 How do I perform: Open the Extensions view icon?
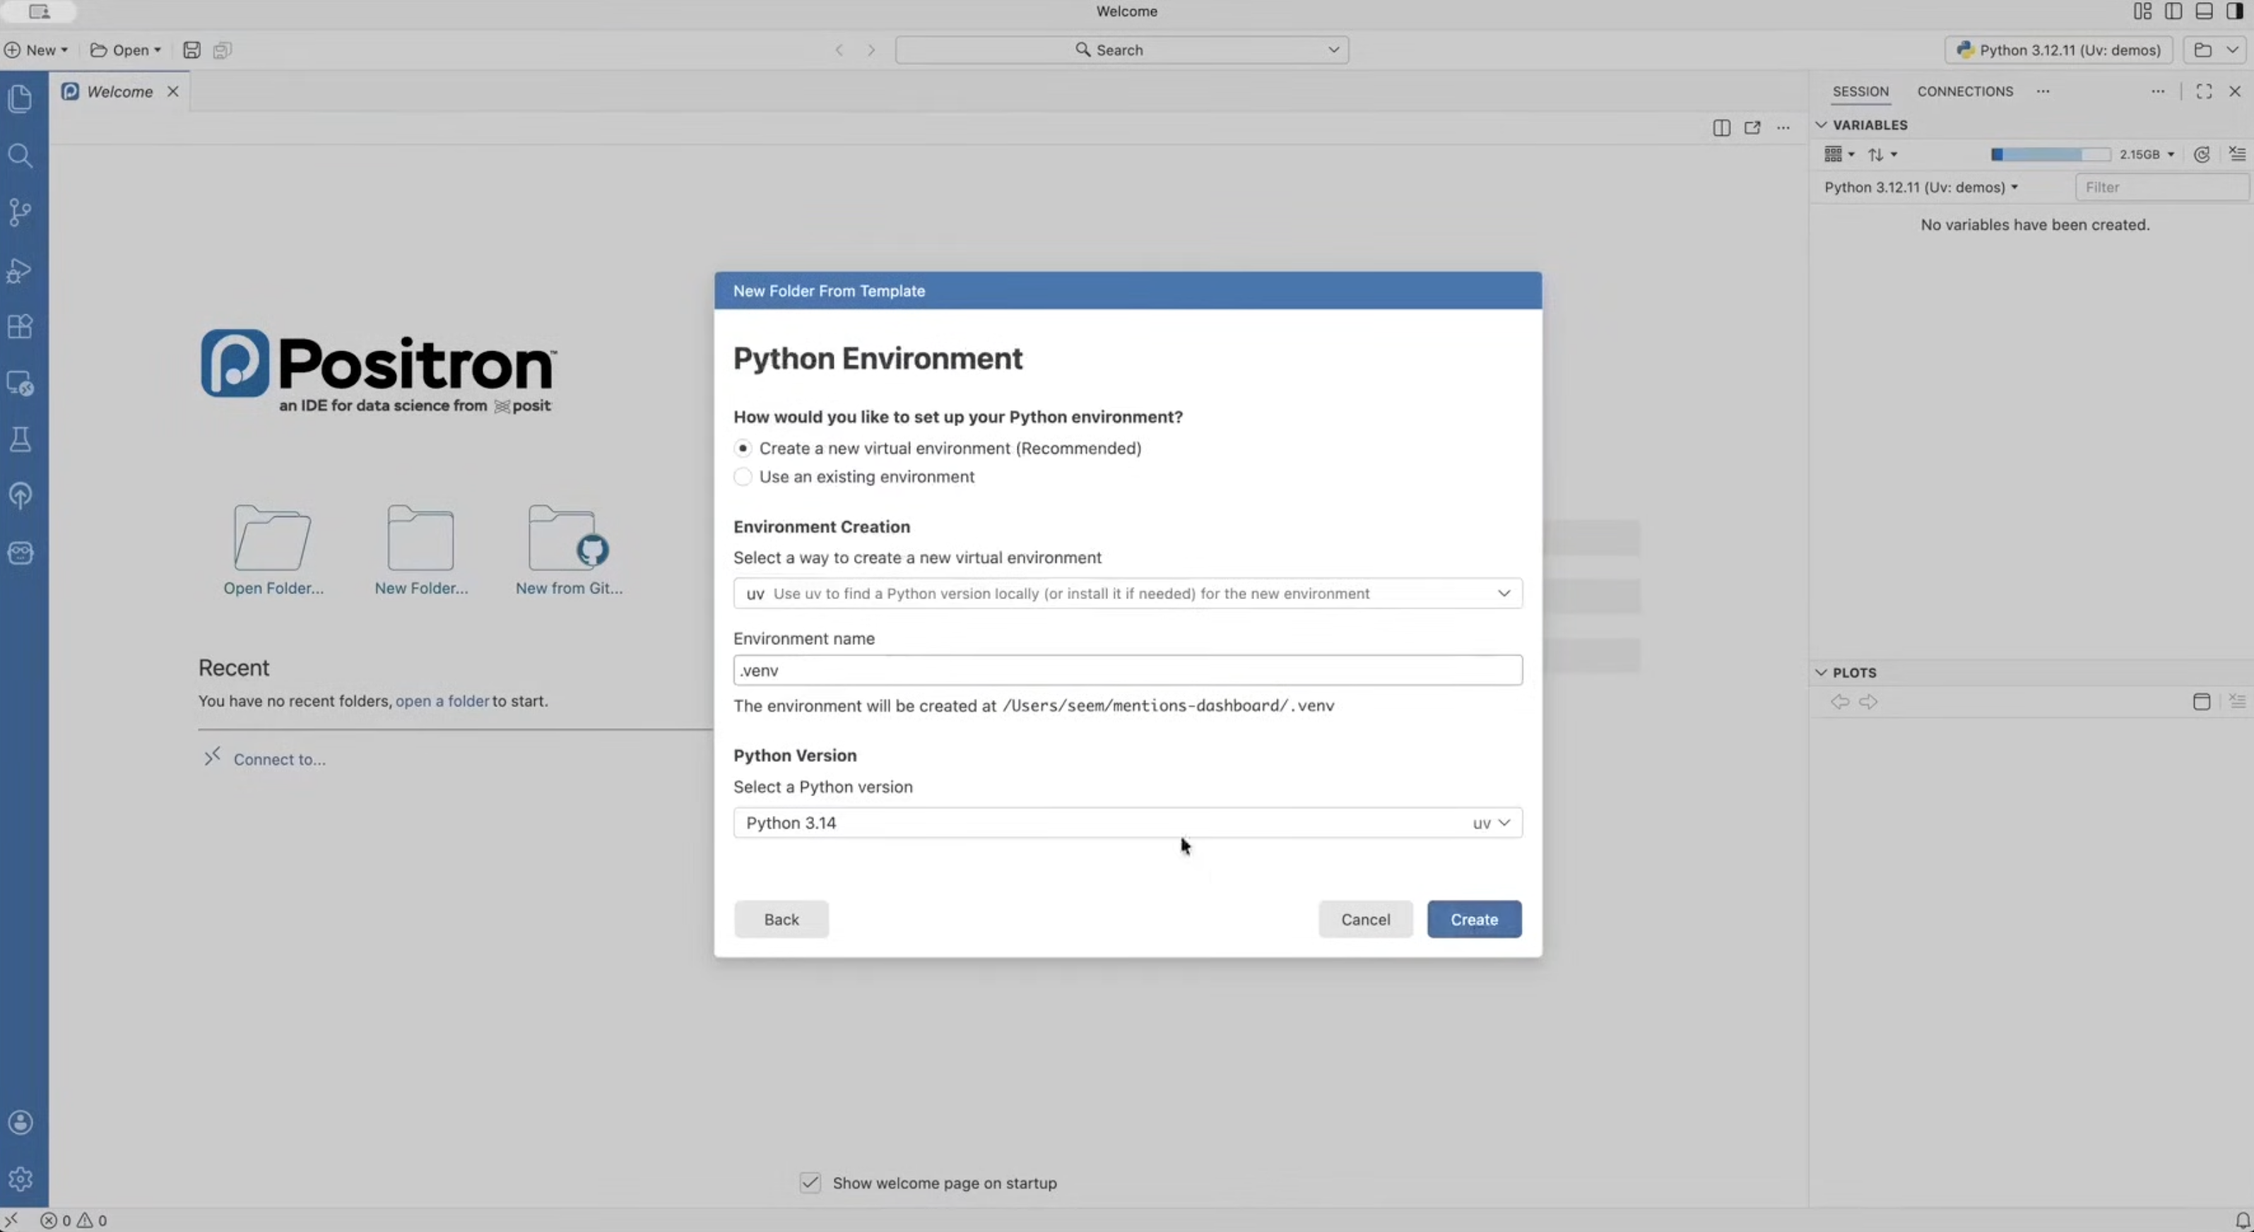pos(20,326)
